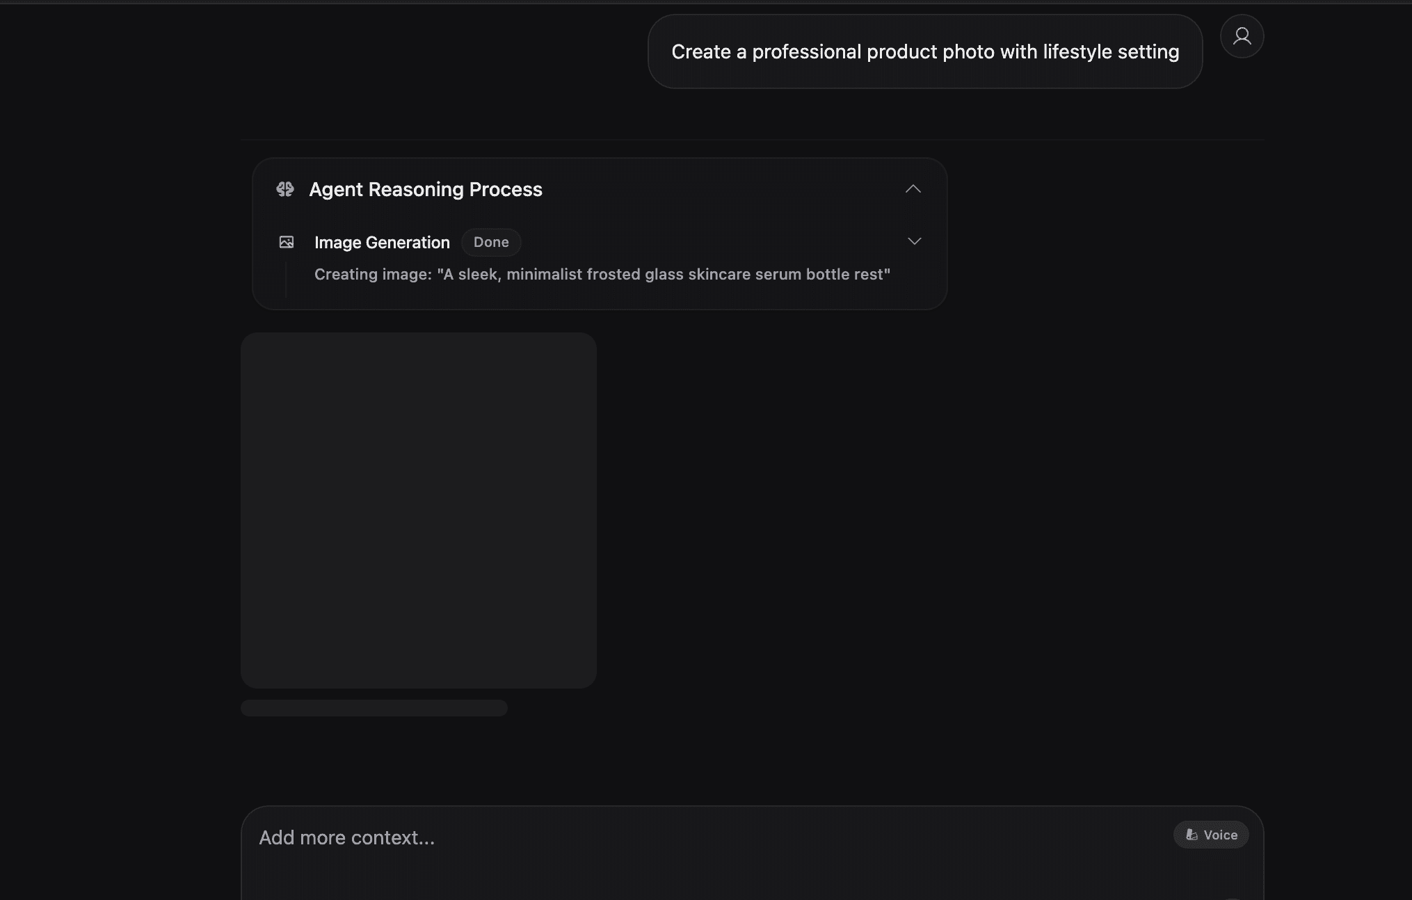Click the picture icon next to Image Generation
1412x900 pixels.
287,242
